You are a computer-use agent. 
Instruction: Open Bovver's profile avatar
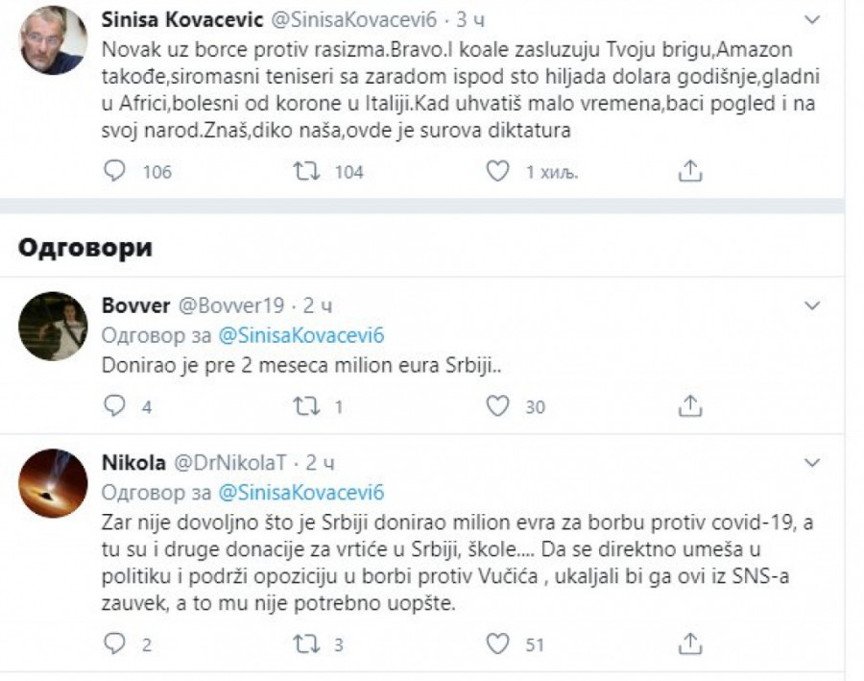[x=54, y=326]
